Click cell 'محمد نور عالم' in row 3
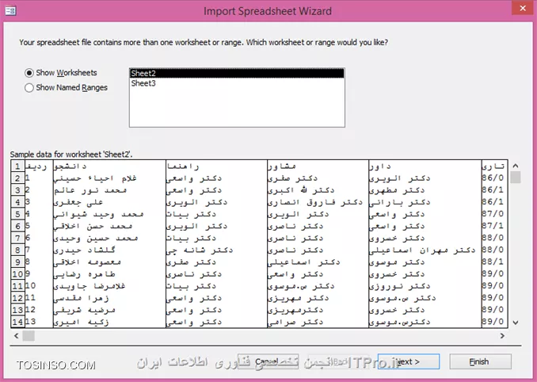 (x=109, y=190)
